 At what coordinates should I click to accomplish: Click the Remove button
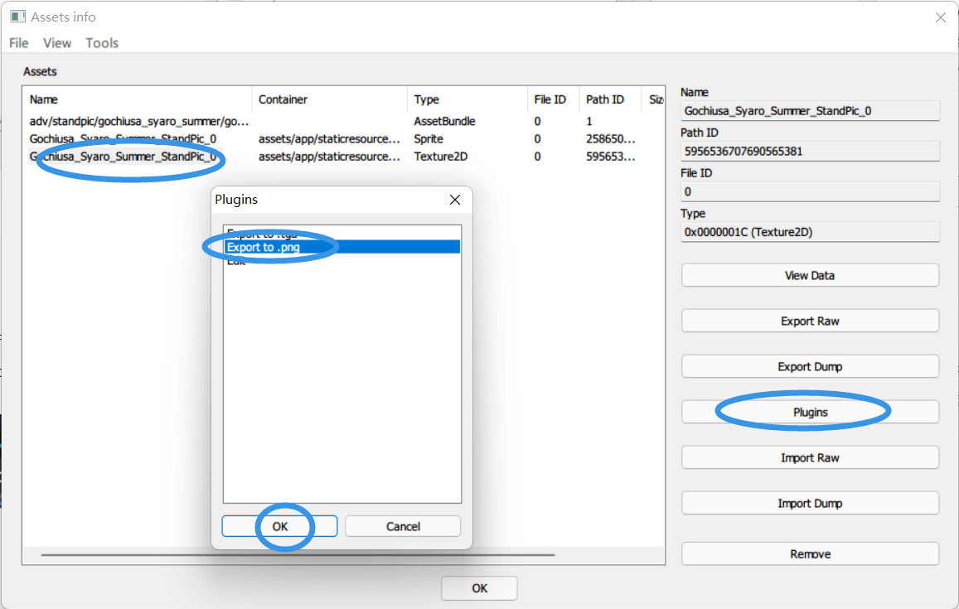tap(810, 554)
